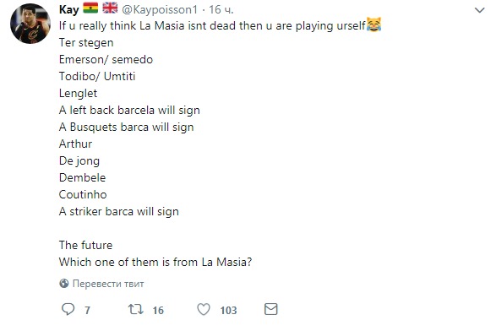Screen dimensions: 496x331
Task: Click the laughing cat emoji in the tweet
Action: 373,24
